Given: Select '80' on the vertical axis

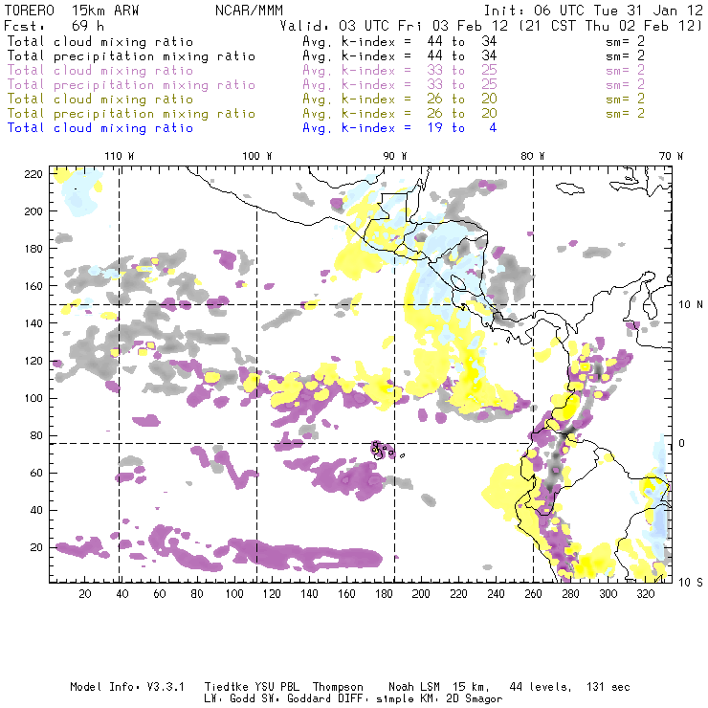Looking at the screenshot, I should pyautogui.click(x=36, y=435).
